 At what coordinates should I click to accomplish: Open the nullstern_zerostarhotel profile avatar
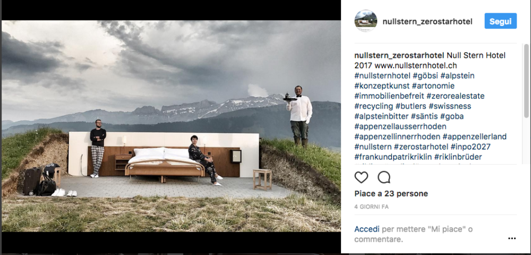click(366, 21)
